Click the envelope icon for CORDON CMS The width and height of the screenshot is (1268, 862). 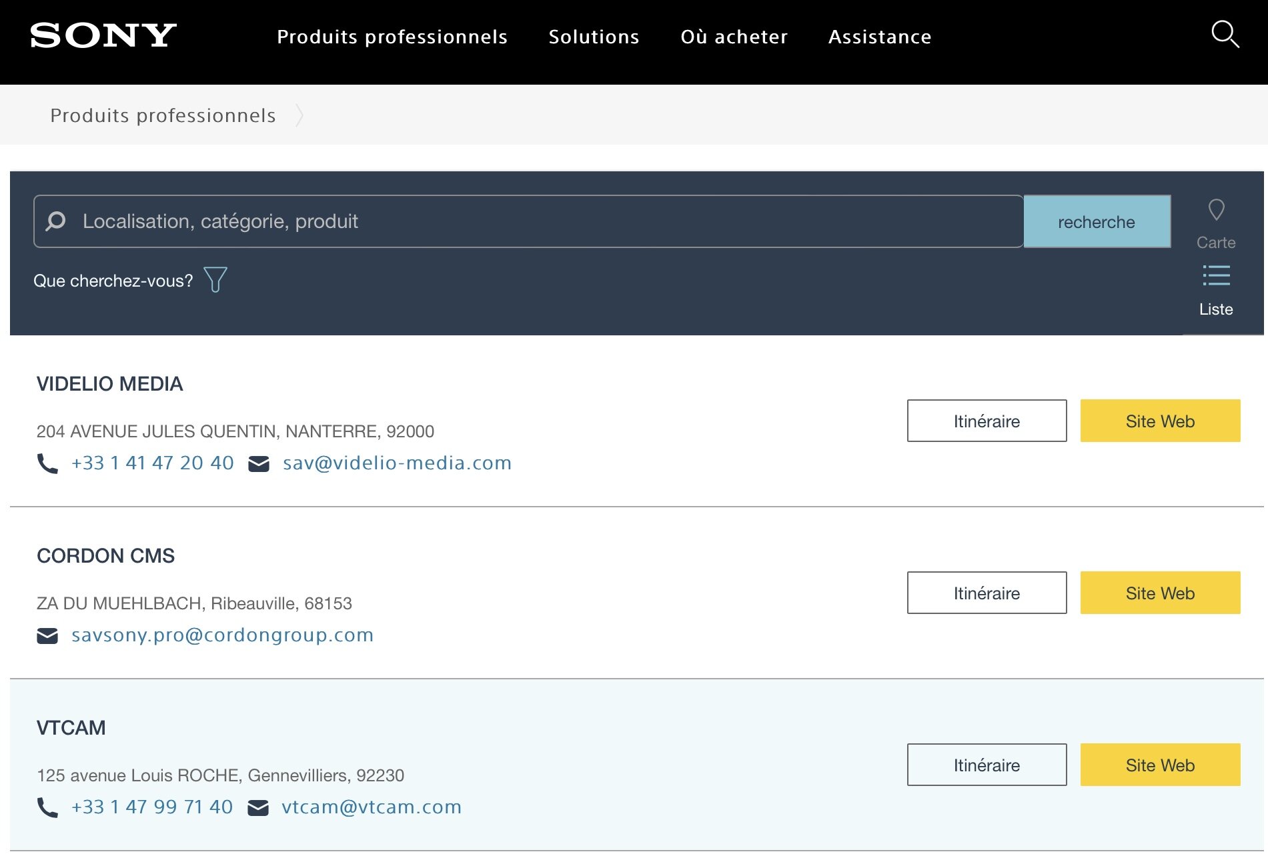point(47,635)
